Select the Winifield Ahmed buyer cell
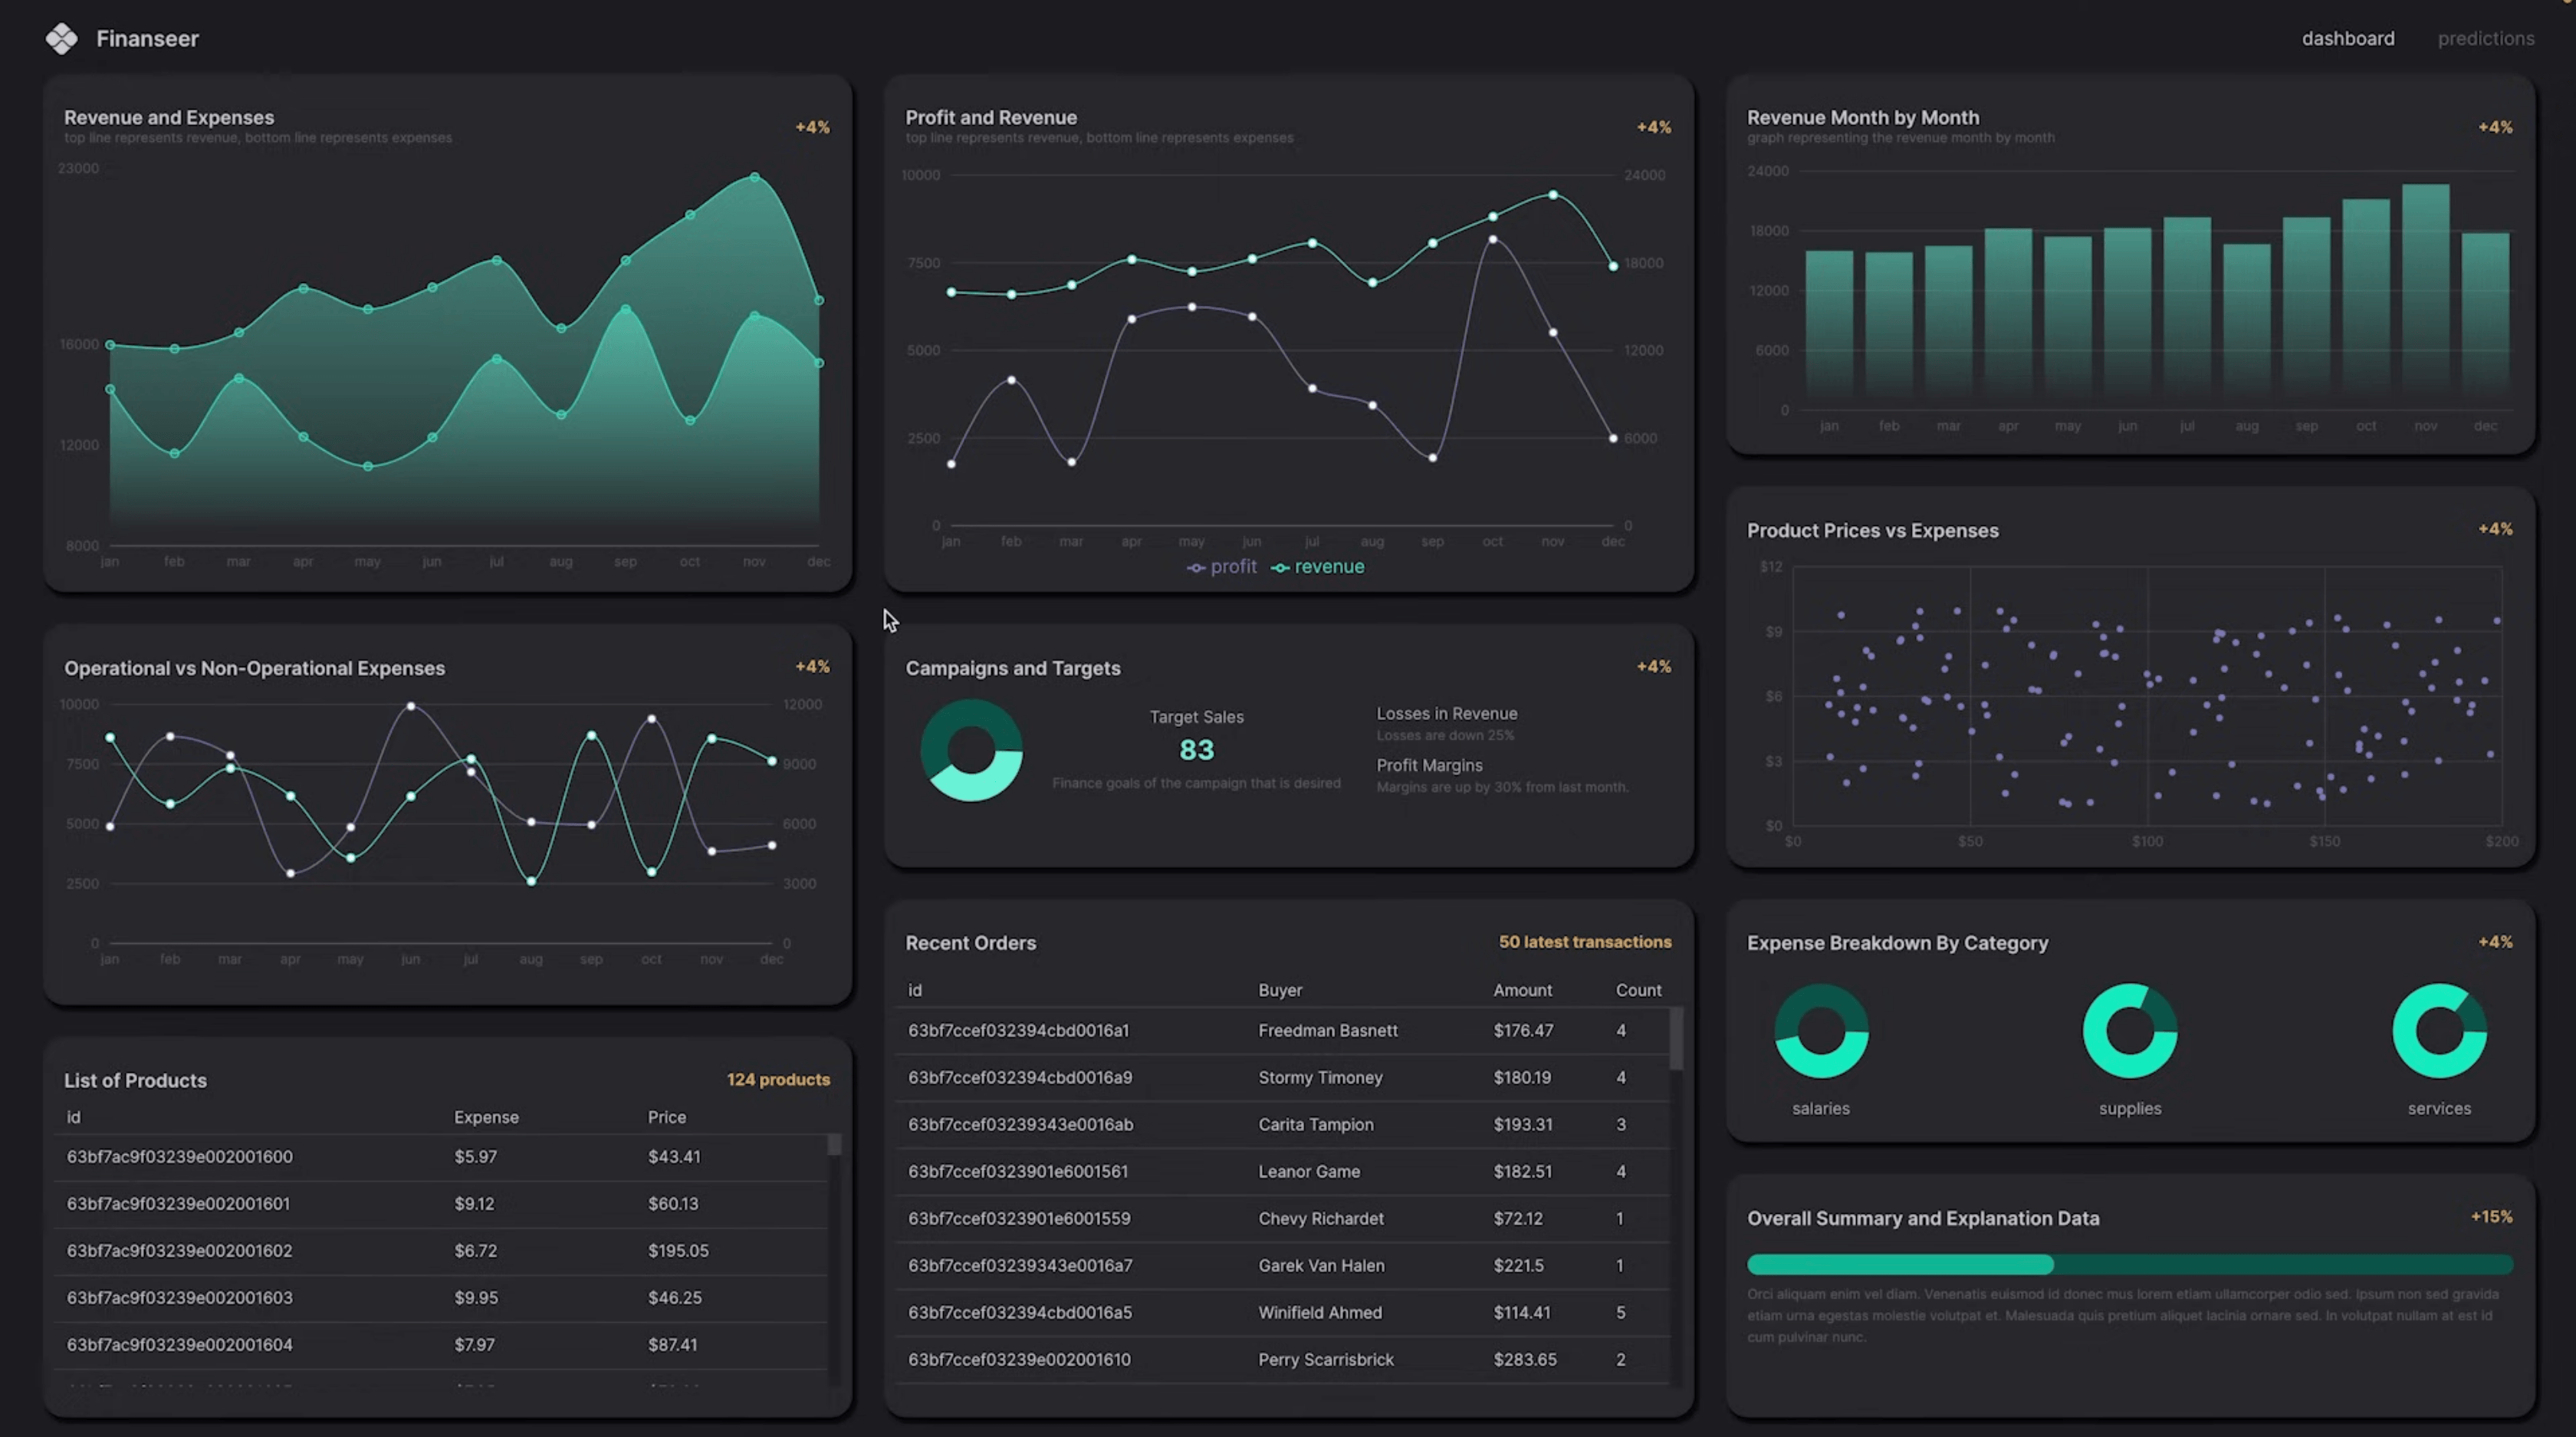 1319,1312
